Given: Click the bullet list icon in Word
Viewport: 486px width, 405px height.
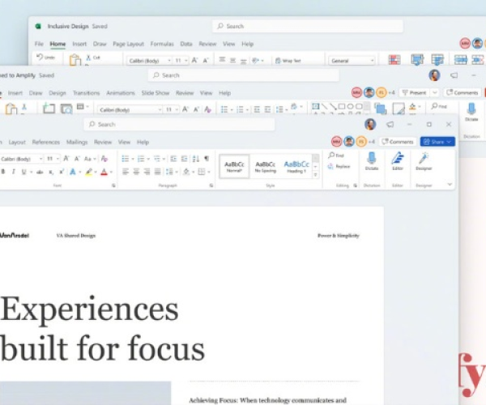Looking at the screenshot, I should 126,159.
